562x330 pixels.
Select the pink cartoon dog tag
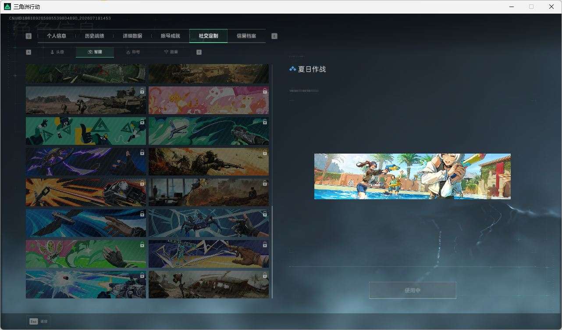tap(209, 100)
